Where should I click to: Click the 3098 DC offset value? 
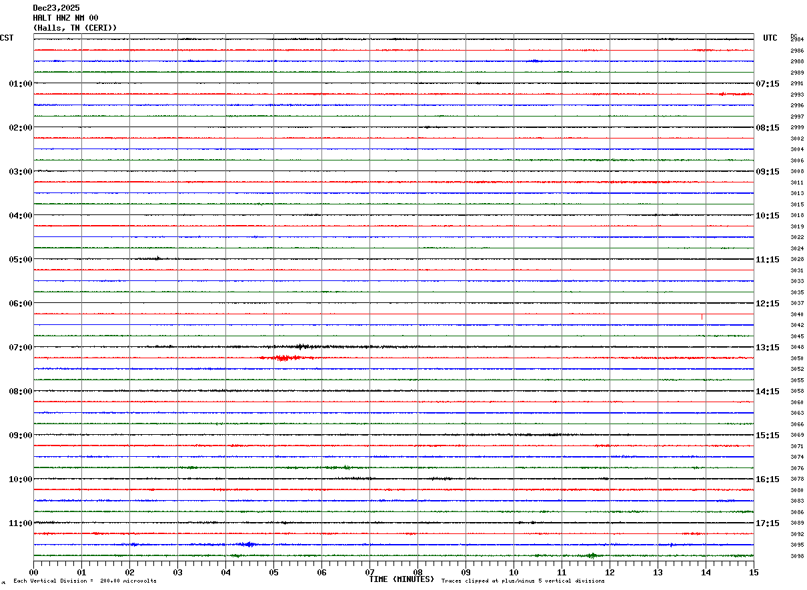click(796, 556)
